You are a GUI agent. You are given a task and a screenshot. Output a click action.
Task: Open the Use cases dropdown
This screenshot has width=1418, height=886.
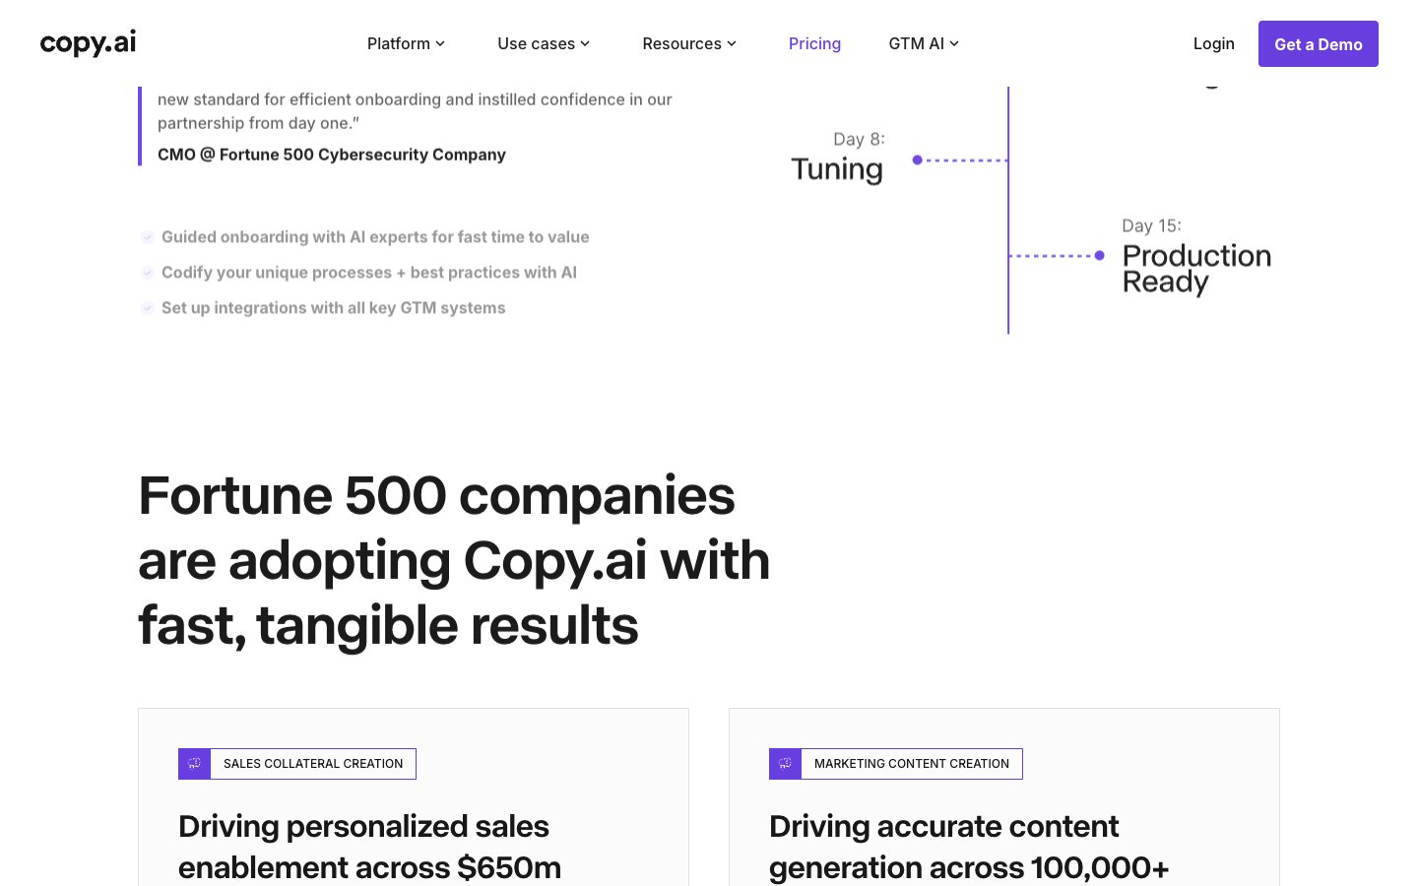point(544,43)
